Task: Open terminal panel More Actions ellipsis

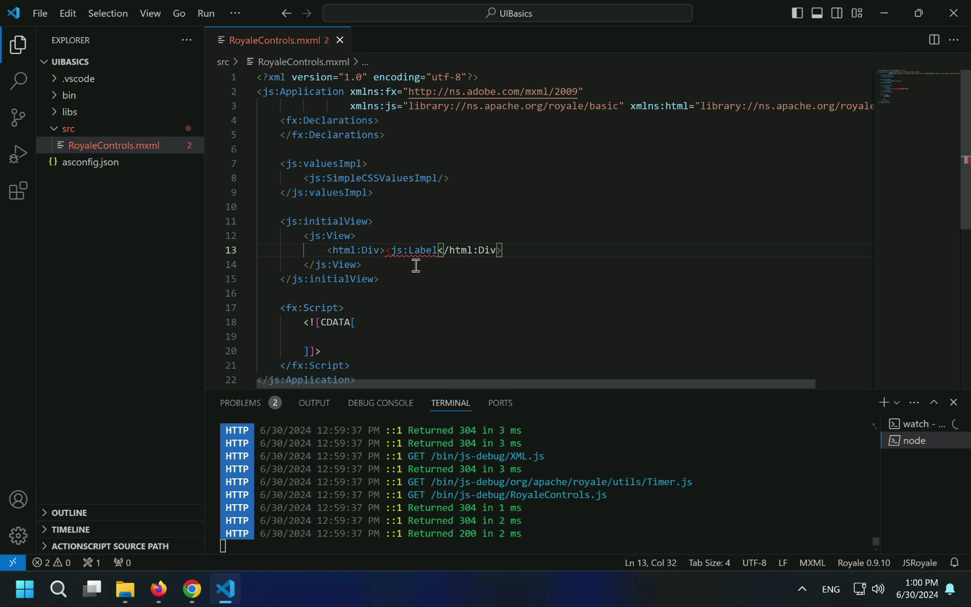Action: click(914, 402)
